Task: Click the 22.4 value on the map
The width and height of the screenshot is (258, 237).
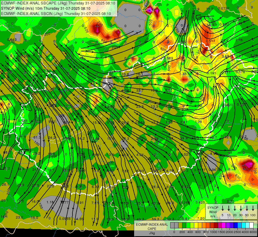Action: click(x=225, y=41)
